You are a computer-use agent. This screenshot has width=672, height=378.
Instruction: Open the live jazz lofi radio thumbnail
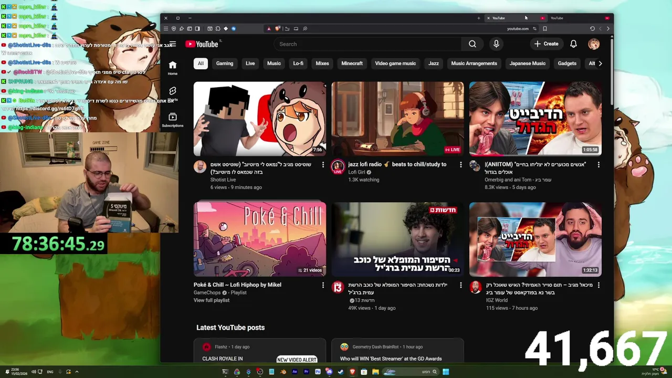[397, 119]
